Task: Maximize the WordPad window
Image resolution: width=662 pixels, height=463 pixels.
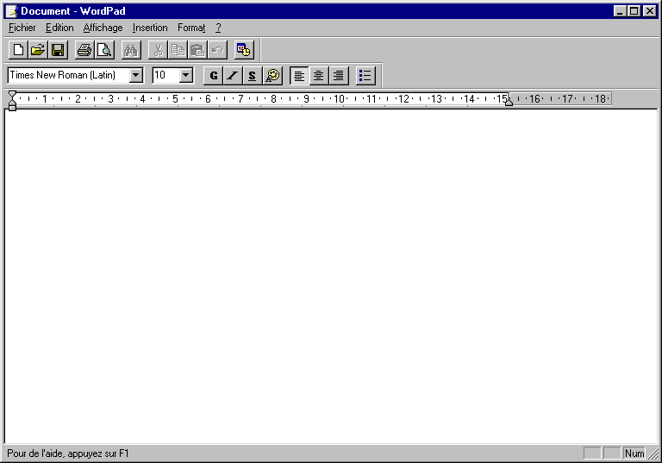Action: coord(634,11)
